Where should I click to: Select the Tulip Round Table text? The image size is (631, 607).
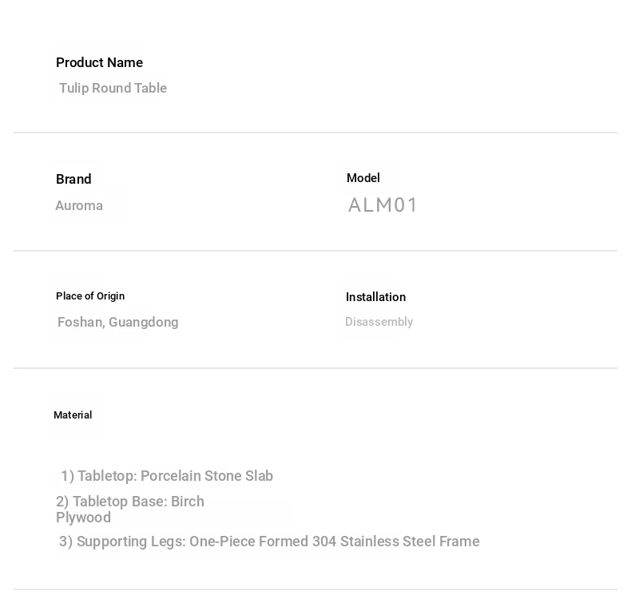click(x=113, y=88)
